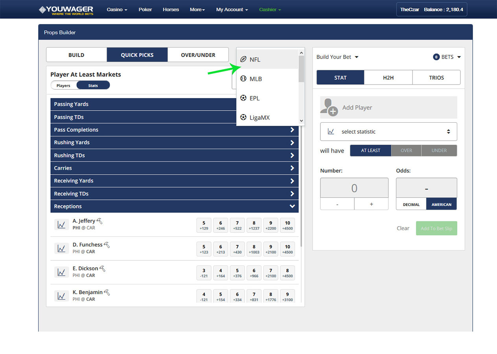Click the Add Player avatar icon

click(329, 107)
